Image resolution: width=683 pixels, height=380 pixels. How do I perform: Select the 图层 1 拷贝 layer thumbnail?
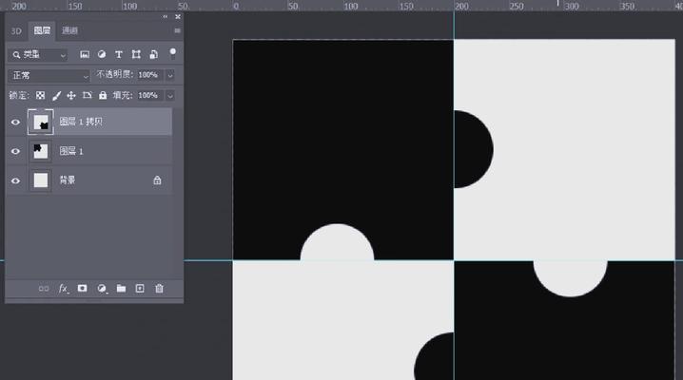pyautogui.click(x=41, y=123)
